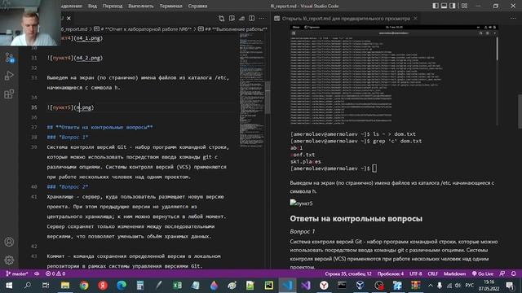Screen dimensions: 522x293
Task: Open the Calculator from taskbar
Action: click(140, 286)
